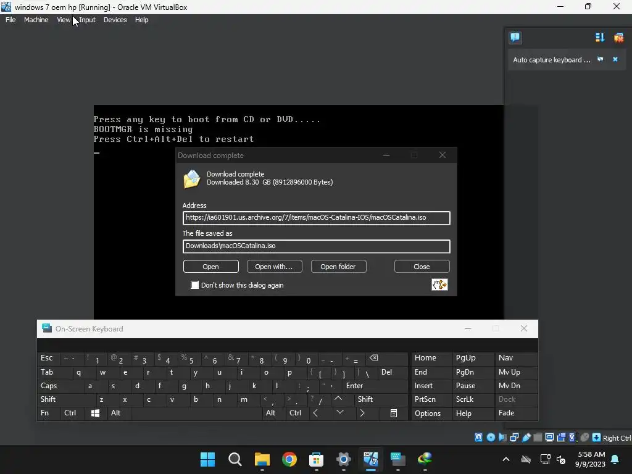
Task: Click the network adapters status icon
Action: [514, 438]
